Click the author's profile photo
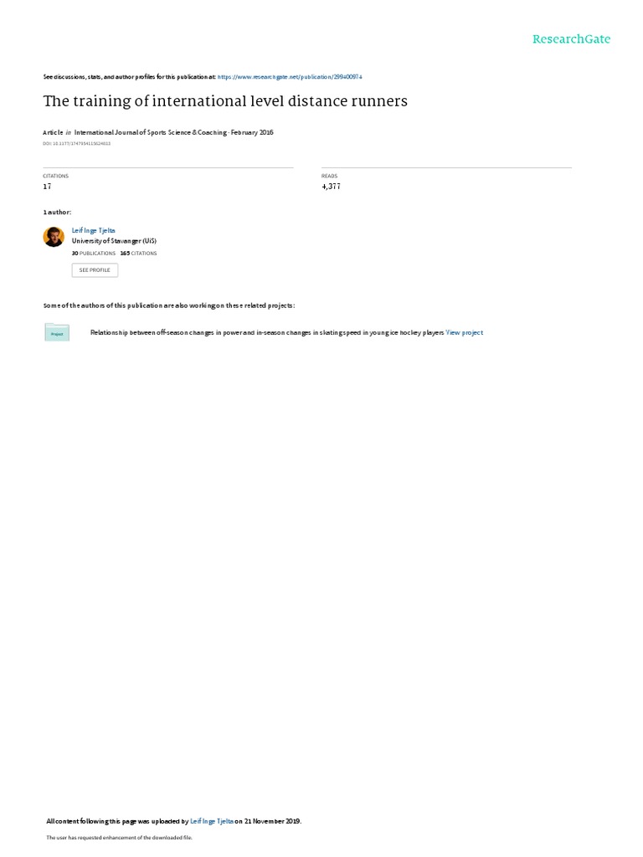The image size is (643, 857). 54,237
